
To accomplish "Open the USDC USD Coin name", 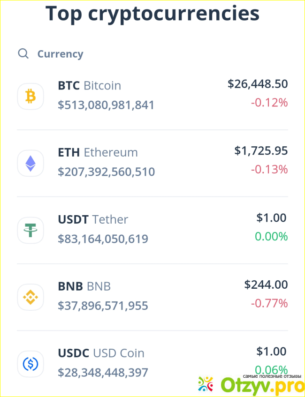I will point(101,353).
